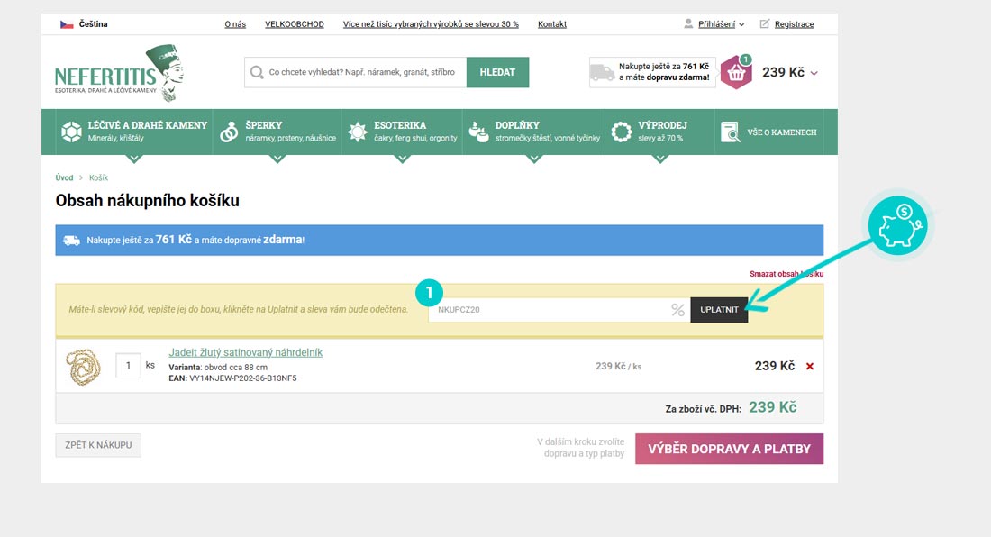Click the piggy bank savings icon
The width and height of the screenshot is (991, 537).
(x=899, y=224)
